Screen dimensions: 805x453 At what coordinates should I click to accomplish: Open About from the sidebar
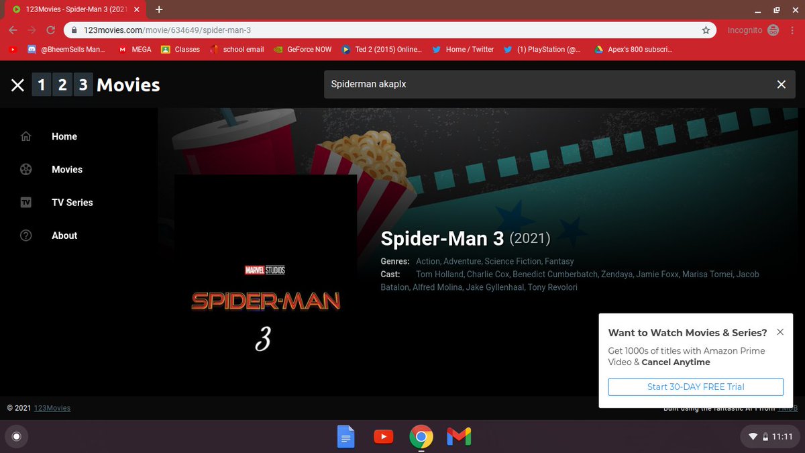(x=64, y=236)
